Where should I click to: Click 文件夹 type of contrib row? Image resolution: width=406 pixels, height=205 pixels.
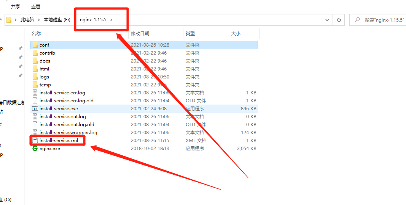click(x=193, y=53)
